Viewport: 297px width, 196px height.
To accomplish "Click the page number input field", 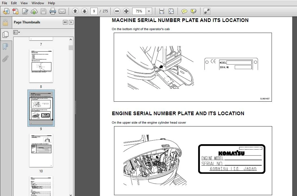I will coord(94,11).
